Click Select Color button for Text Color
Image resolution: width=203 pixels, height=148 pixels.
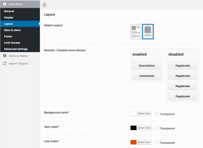pyautogui.click(x=144, y=128)
